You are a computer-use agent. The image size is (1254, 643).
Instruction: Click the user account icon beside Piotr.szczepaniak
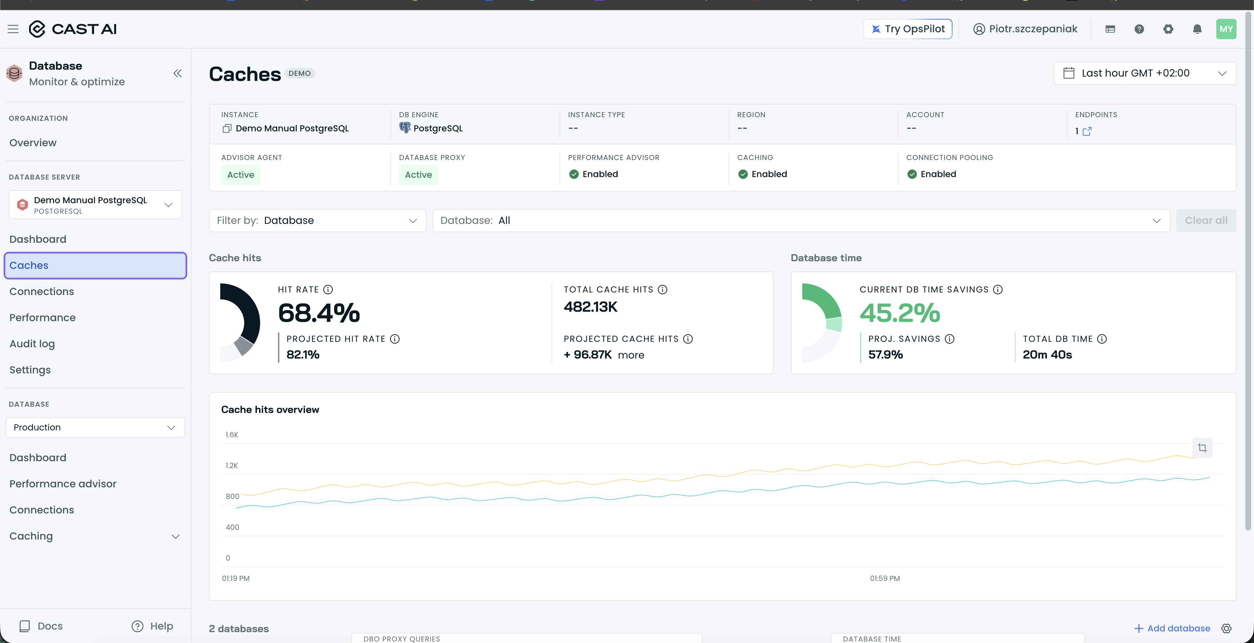point(979,29)
